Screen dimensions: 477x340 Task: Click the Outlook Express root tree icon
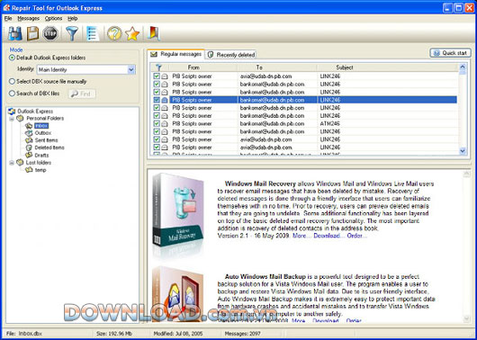12,111
